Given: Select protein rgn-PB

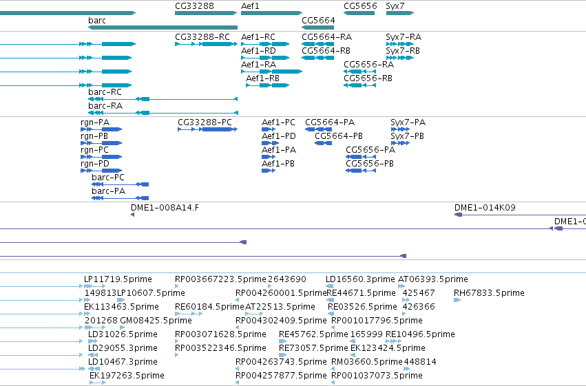Looking at the screenshot, I should pyautogui.click(x=101, y=143).
